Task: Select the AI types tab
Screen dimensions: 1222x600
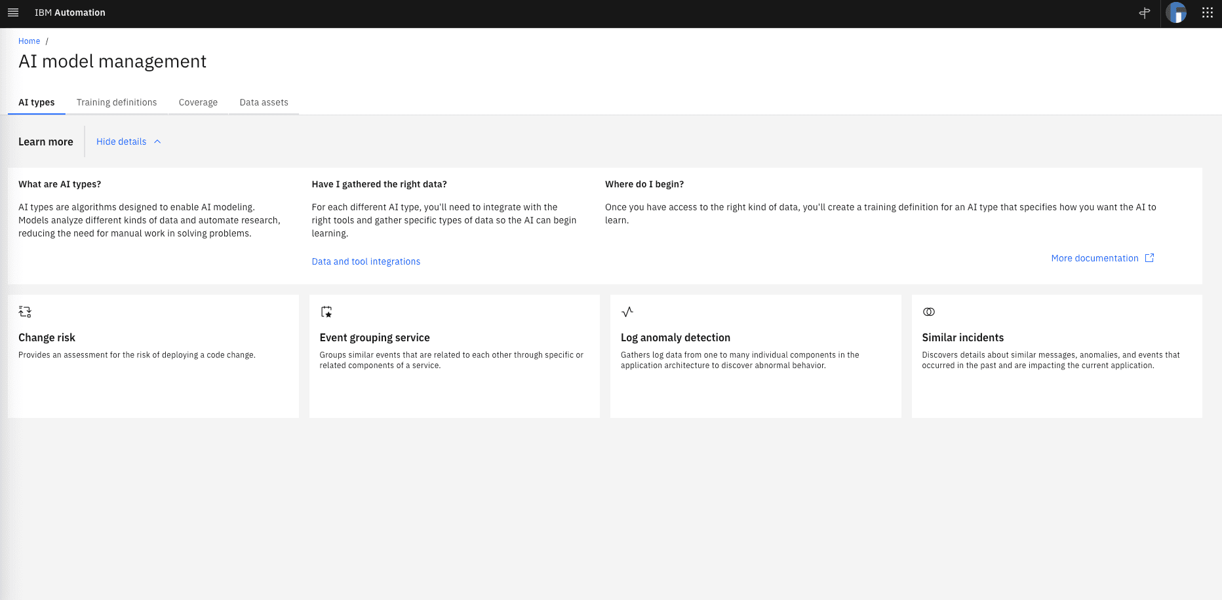Action: [37, 102]
